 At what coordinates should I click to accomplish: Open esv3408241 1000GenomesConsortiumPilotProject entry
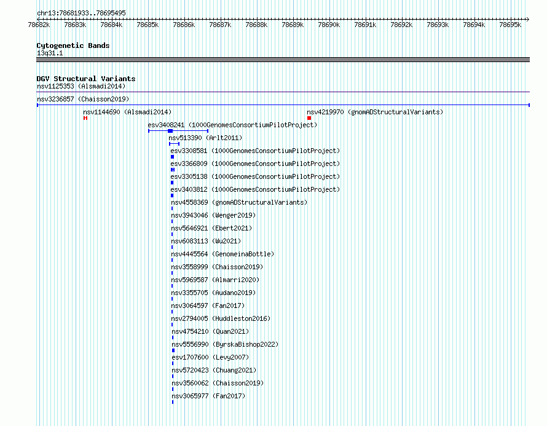click(232, 125)
